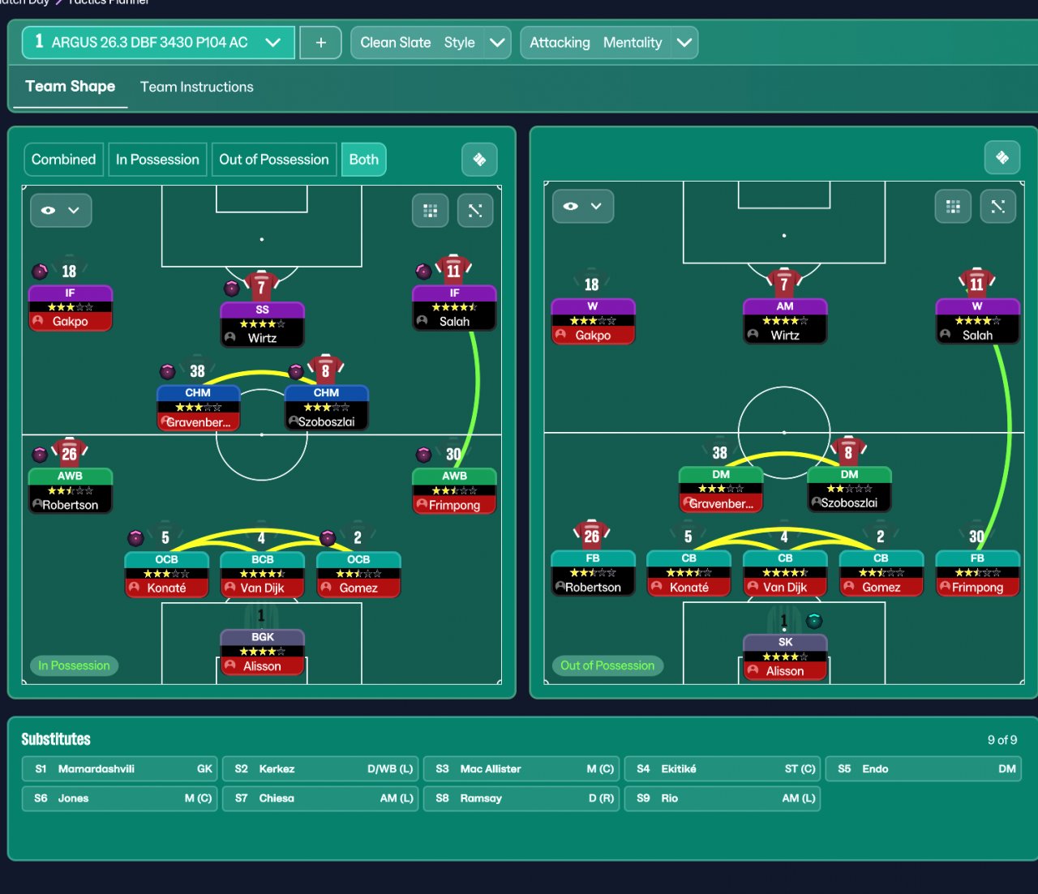
Task: Select the Both view toggle
Action: click(x=364, y=160)
